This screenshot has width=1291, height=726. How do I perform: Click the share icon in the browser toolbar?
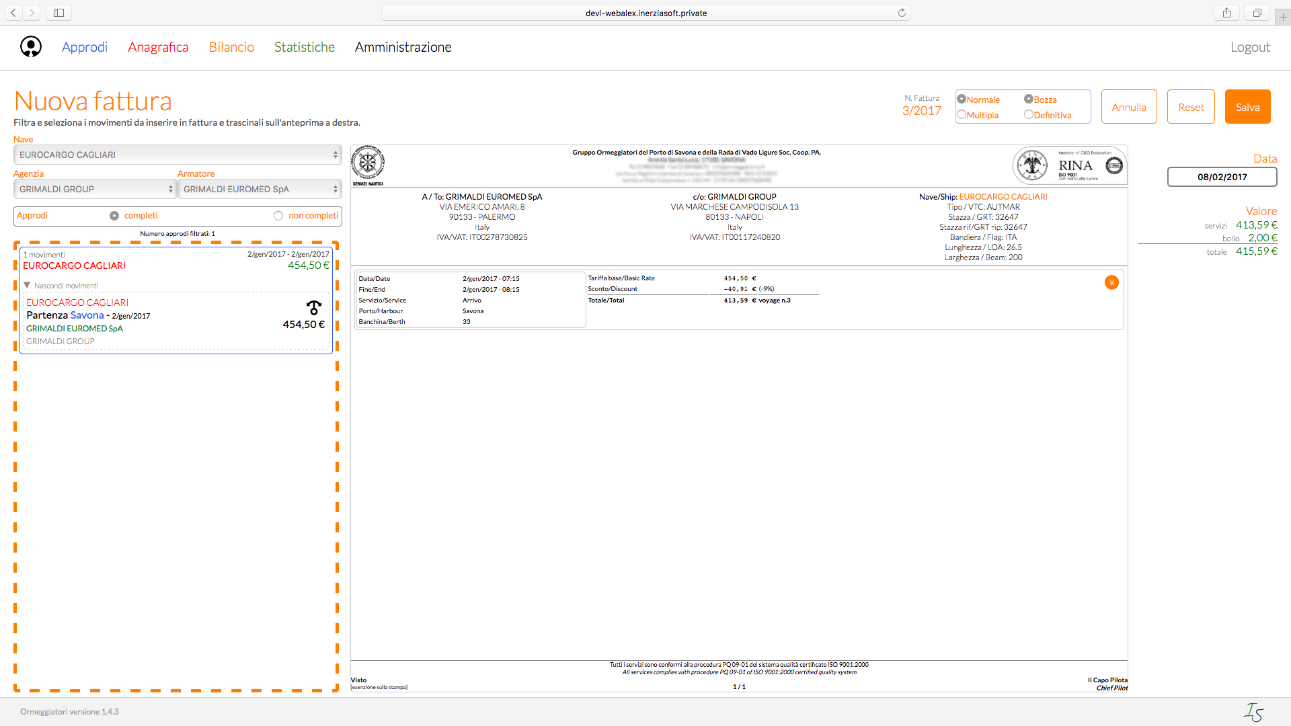pos(1226,12)
